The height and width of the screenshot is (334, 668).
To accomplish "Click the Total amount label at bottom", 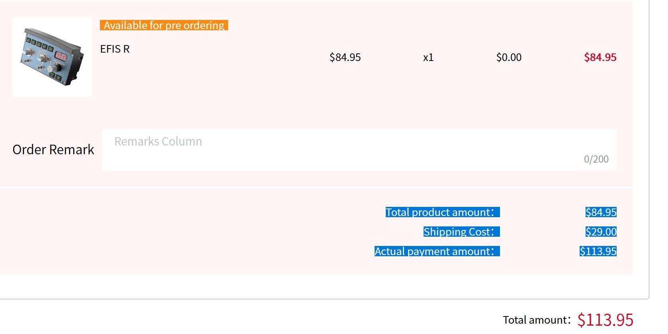I will (537, 320).
